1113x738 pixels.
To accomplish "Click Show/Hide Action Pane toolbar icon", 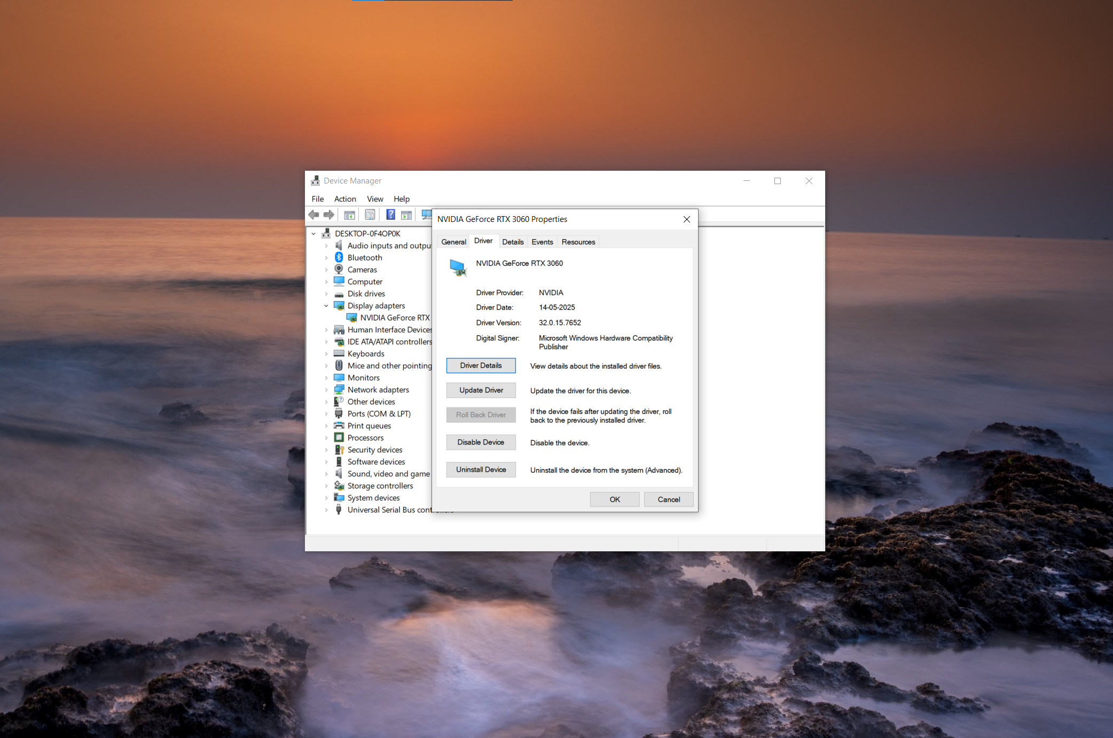I will 406,215.
